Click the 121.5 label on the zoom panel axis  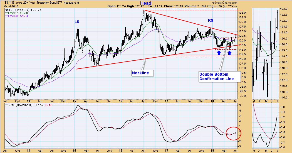[284, 27]
